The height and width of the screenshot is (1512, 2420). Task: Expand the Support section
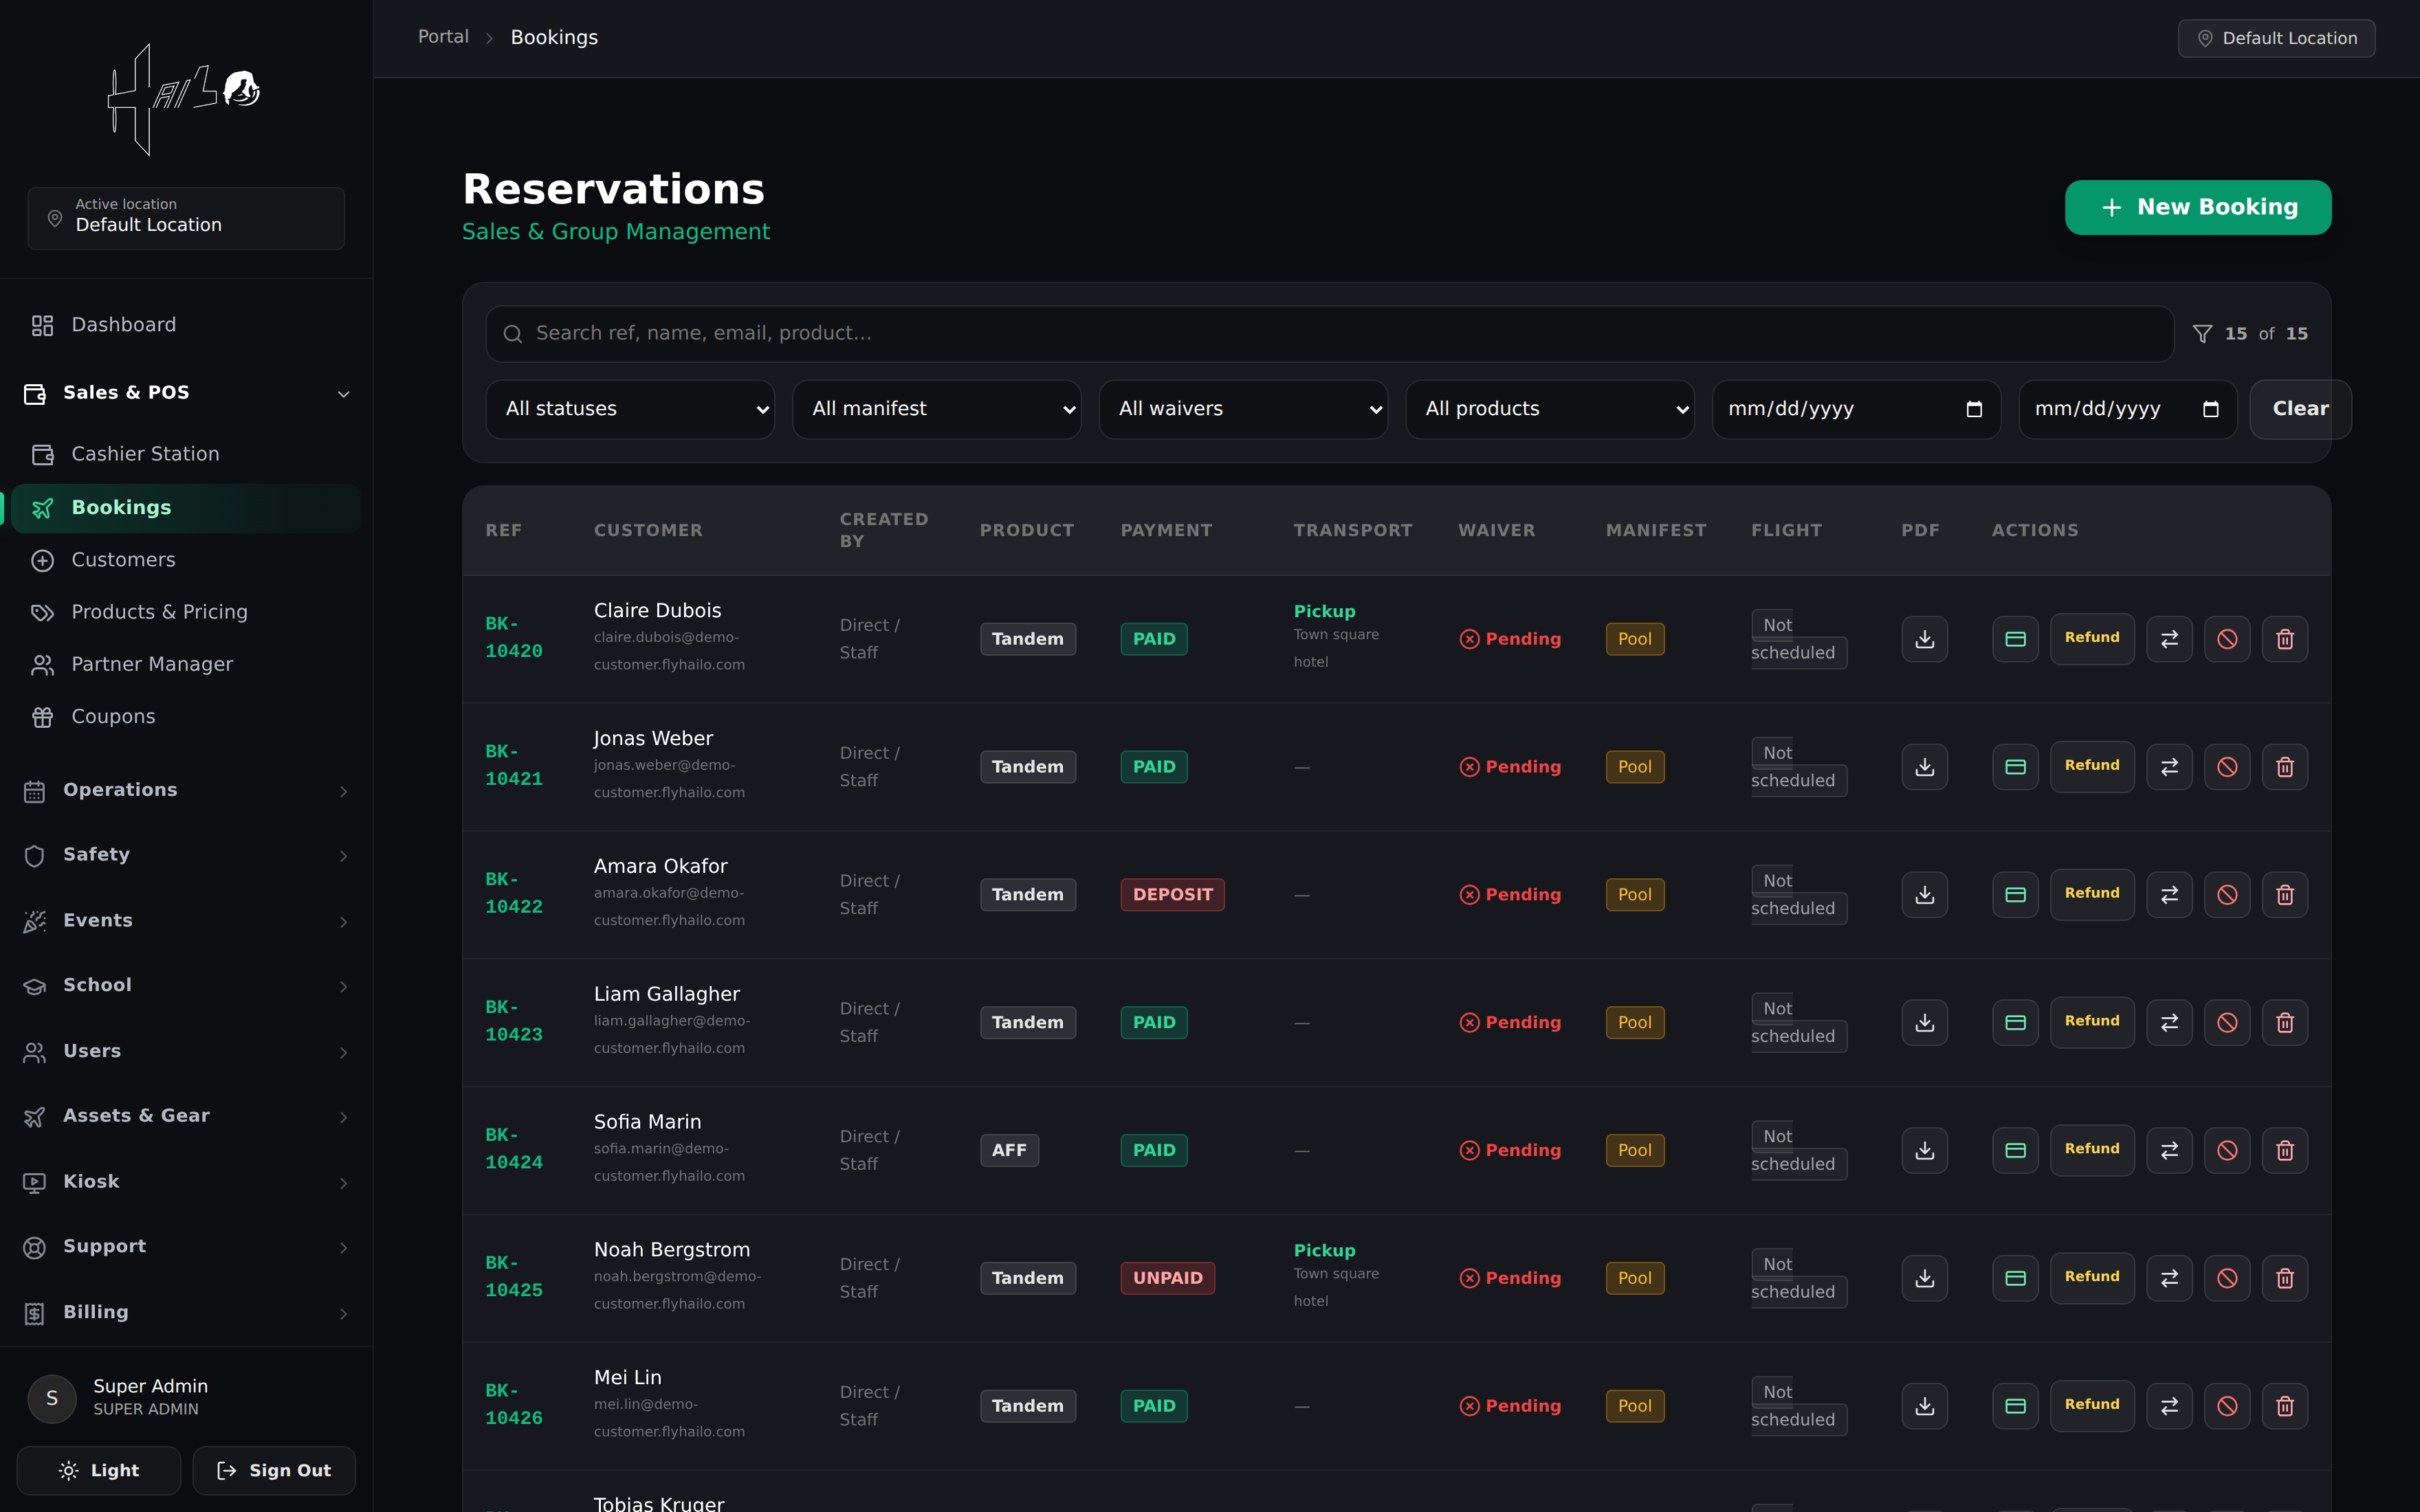(x=186, y=1247)
